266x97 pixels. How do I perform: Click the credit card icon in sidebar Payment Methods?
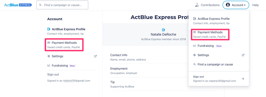coord(49,43)
